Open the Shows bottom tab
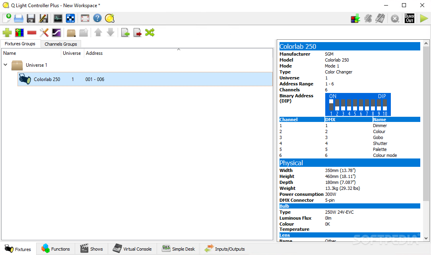 pos(91,249)
